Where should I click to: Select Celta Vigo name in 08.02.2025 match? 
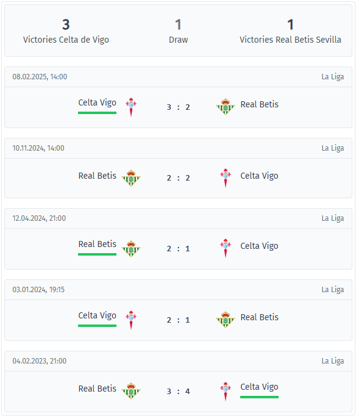(98, 102)
